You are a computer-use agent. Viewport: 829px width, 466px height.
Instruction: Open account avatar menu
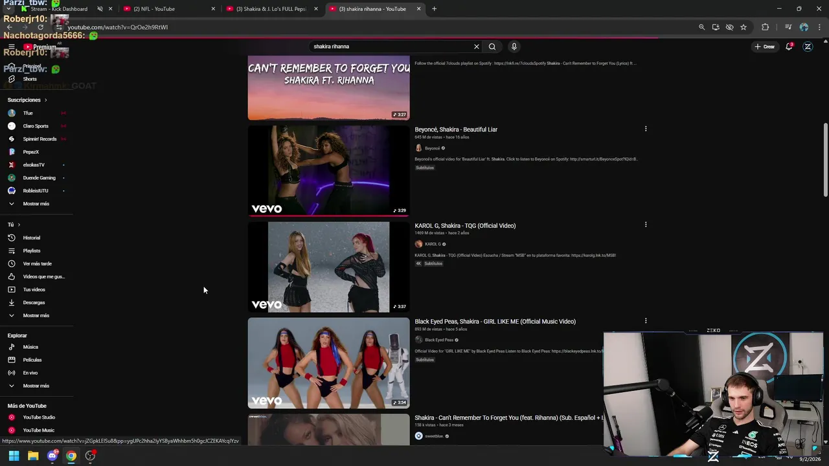coord(808,47)
